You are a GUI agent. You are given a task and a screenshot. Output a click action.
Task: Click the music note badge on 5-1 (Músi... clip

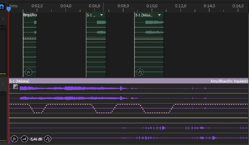[x=140, y=72]
